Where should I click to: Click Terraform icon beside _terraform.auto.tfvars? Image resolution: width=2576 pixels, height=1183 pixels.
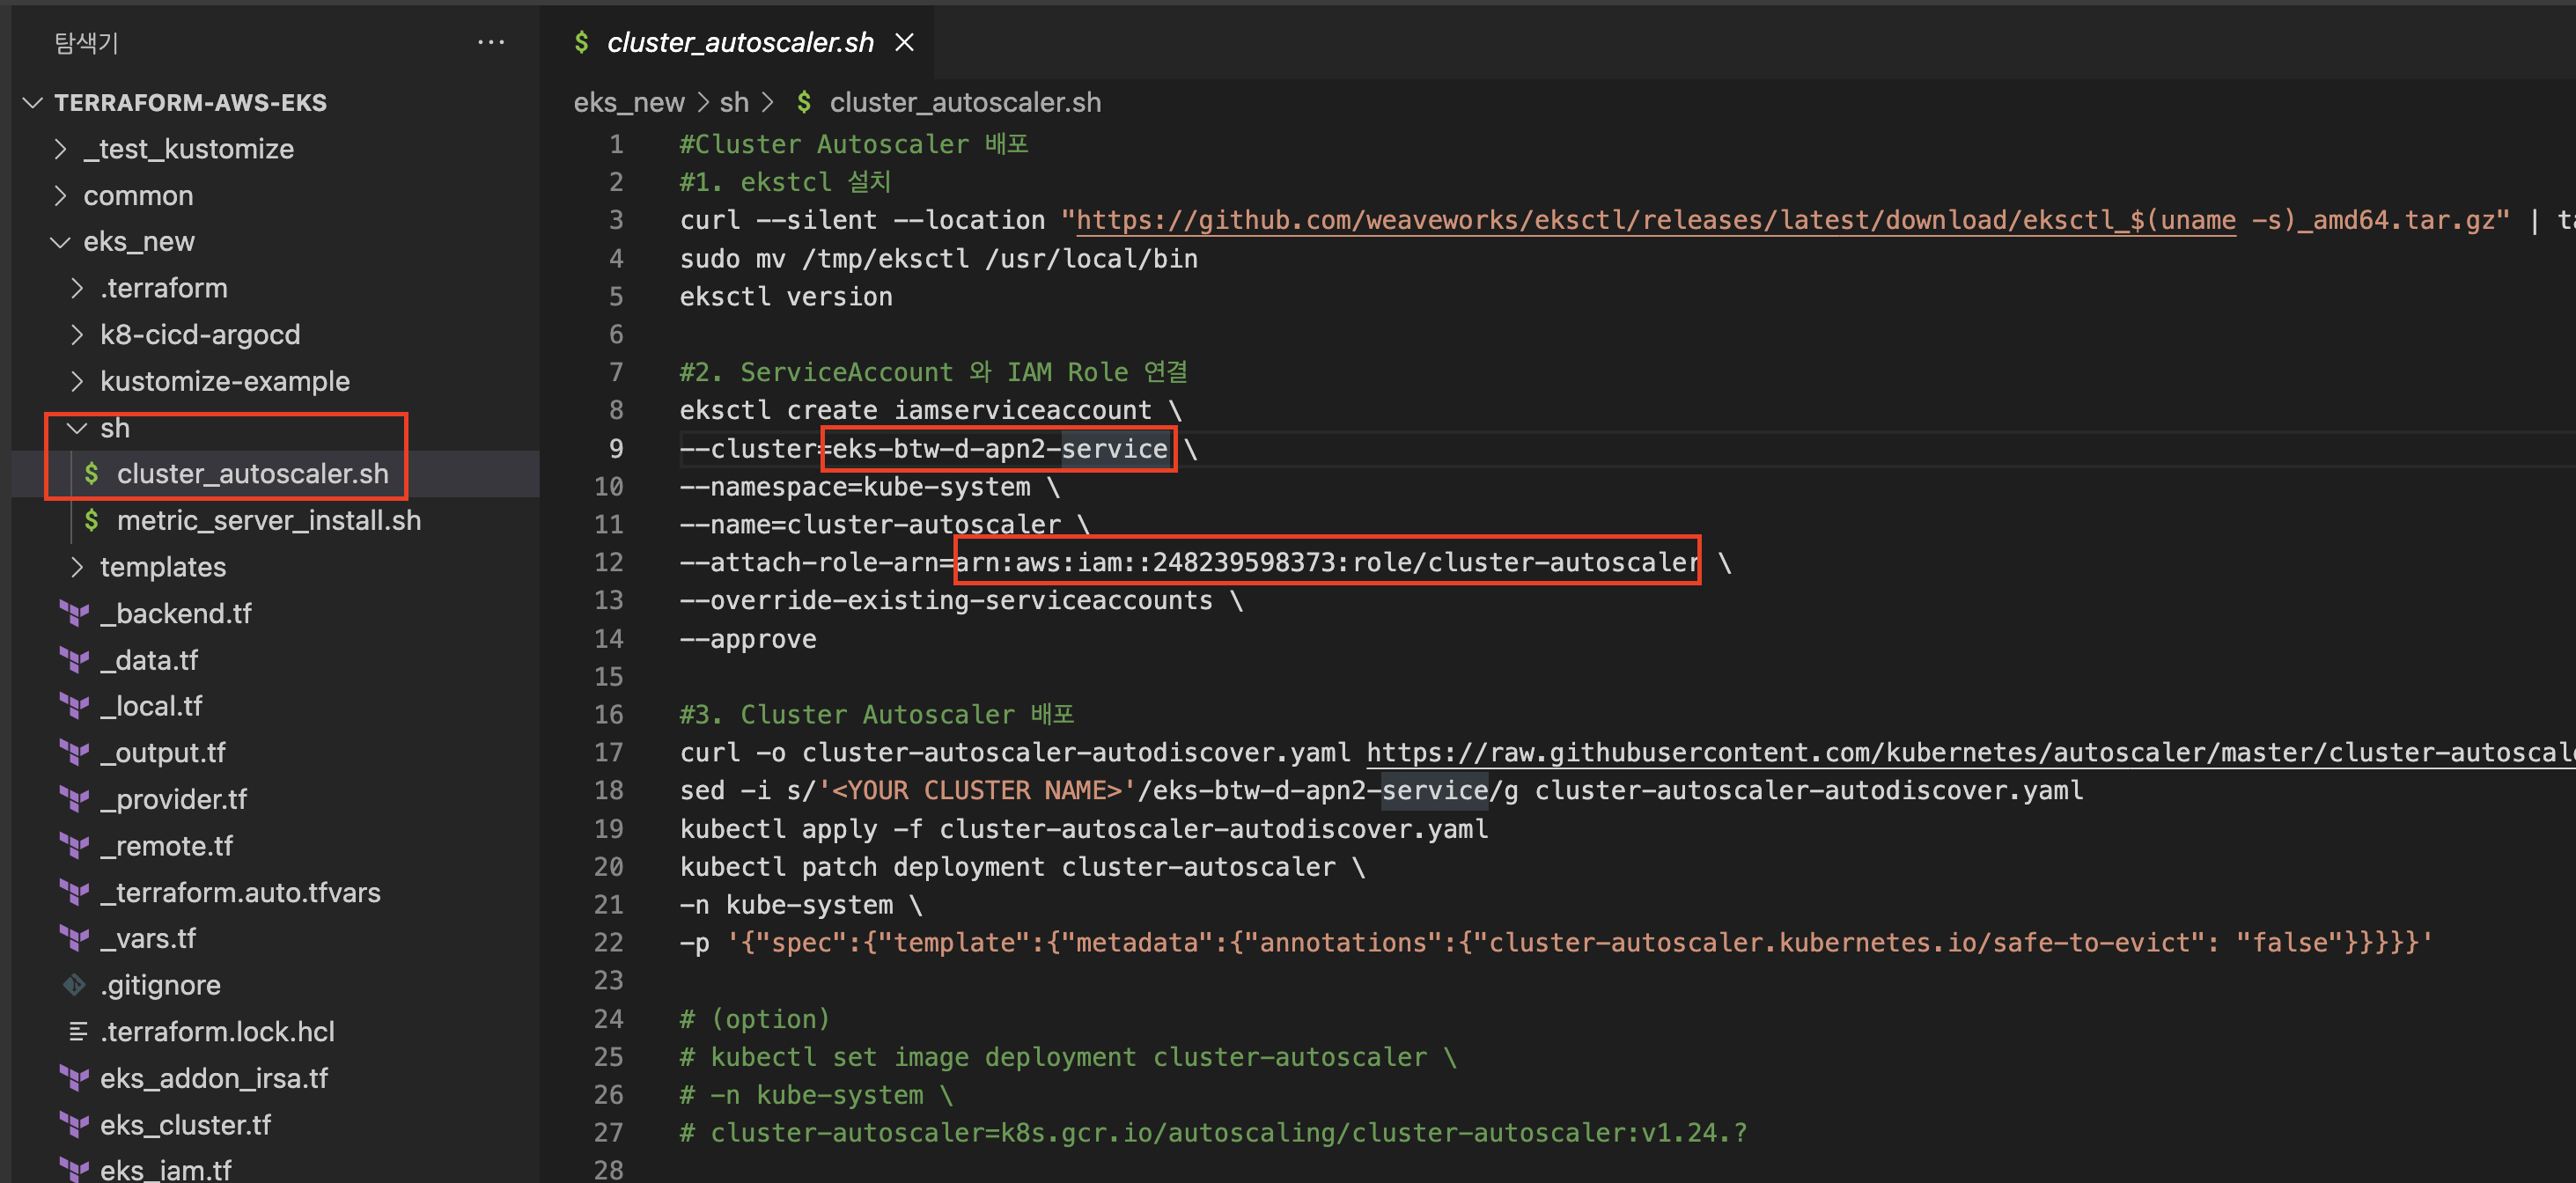click(x=75, y=892)
